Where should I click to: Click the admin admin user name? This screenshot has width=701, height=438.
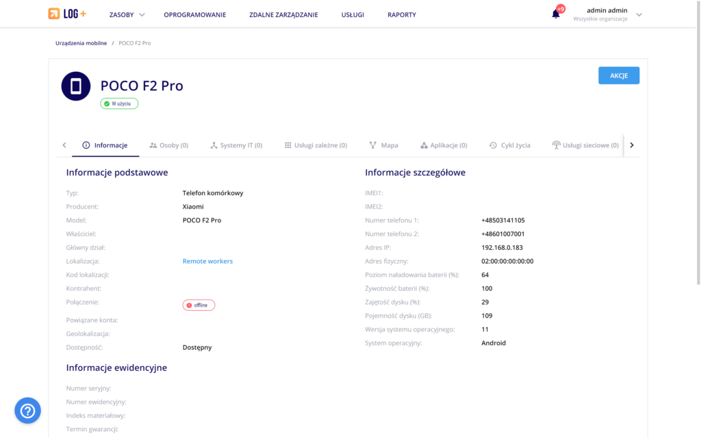607,10
